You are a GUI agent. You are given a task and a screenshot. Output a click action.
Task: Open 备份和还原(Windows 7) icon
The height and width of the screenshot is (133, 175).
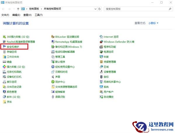(x=53, y=47)
